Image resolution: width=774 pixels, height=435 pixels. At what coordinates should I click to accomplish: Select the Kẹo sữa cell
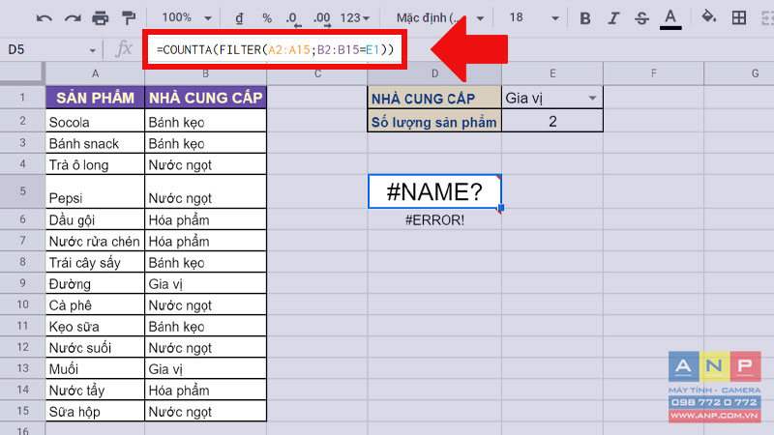point(95,326)
